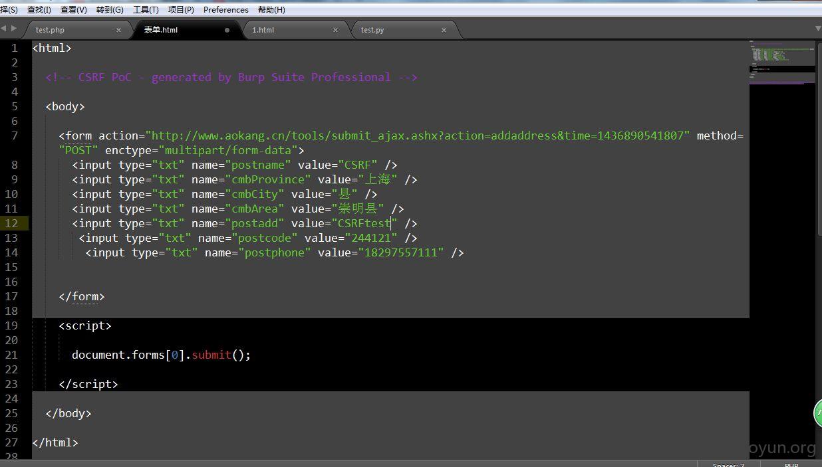Open the 查找(I) menu

(39, 9)
